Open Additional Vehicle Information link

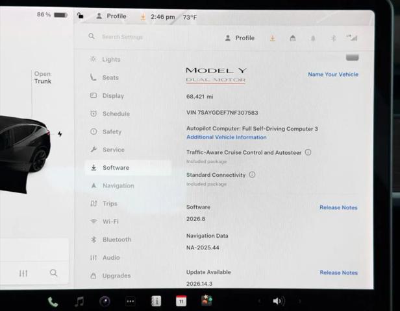(227, 137)
